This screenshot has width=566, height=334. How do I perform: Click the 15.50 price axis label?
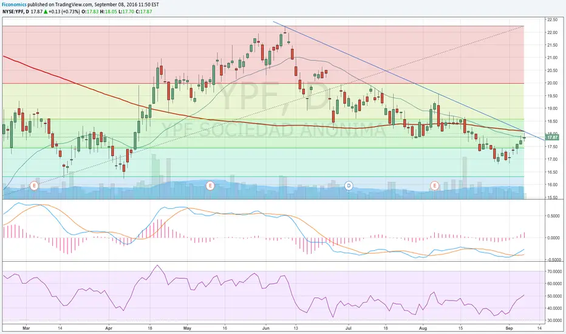pos(552,197)
